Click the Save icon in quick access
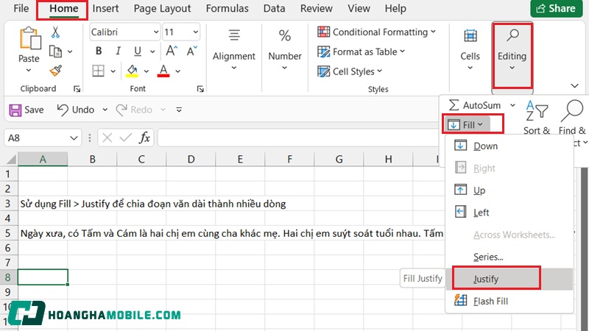Screen dimensions: 589x331 coord(15,110)
